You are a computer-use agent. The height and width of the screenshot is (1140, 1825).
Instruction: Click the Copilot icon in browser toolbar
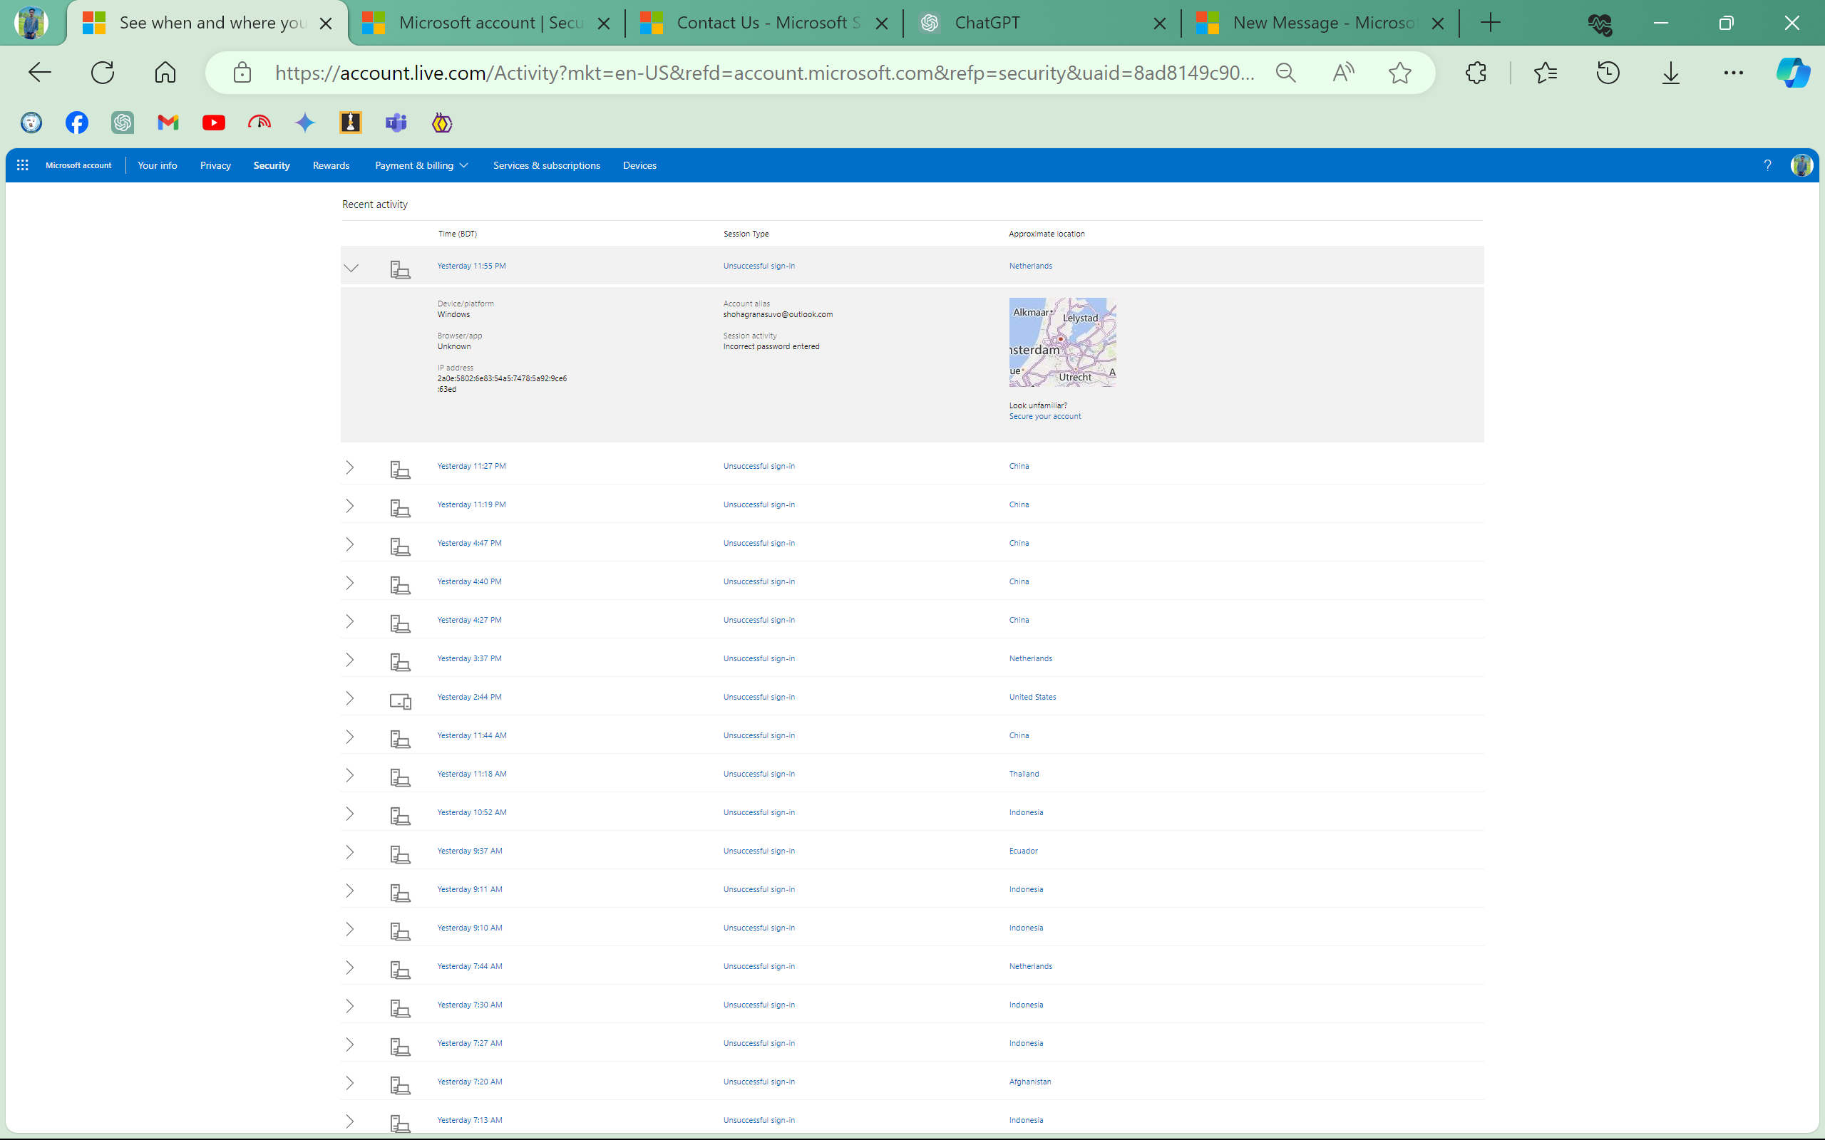(1793, 73)
